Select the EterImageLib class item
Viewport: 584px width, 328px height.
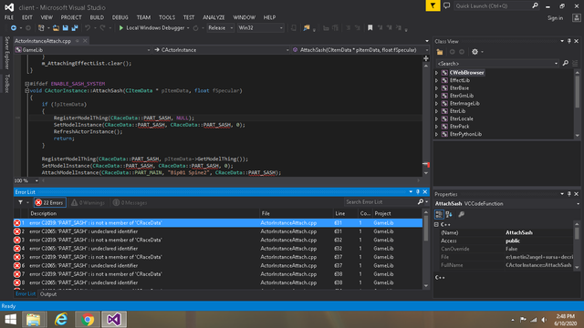pyautogui.click(x=464, y=103)
